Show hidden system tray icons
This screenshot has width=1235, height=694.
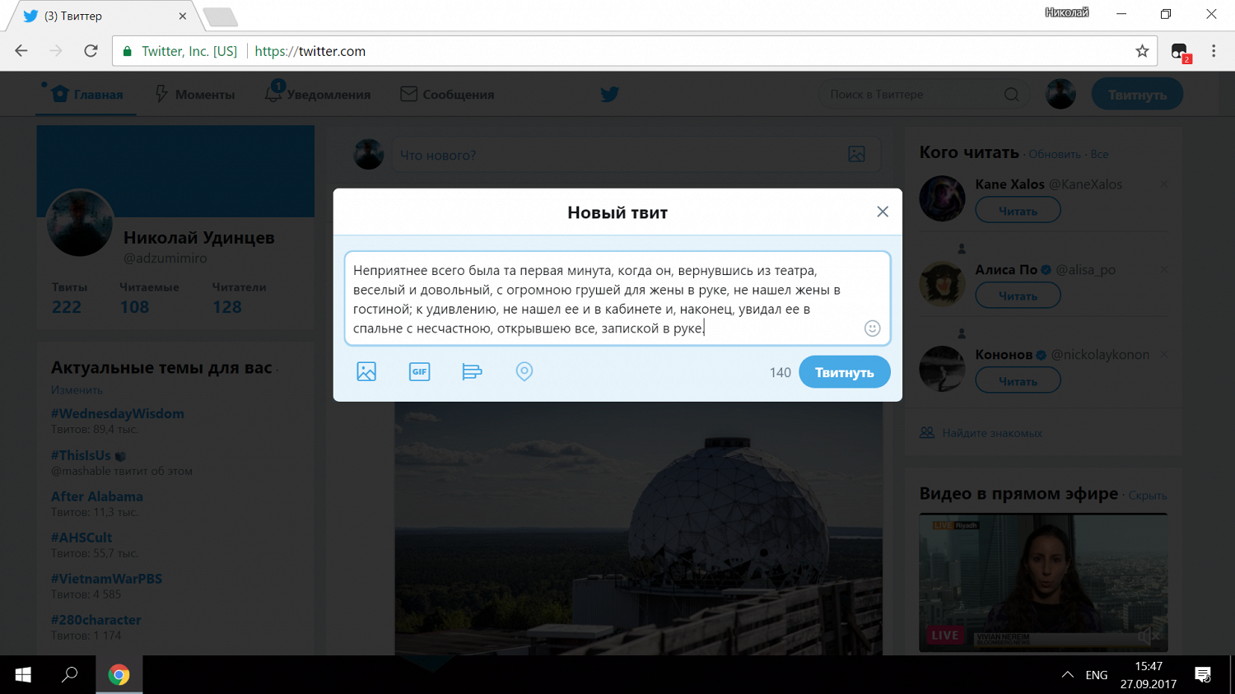[x=1067, y=675]
